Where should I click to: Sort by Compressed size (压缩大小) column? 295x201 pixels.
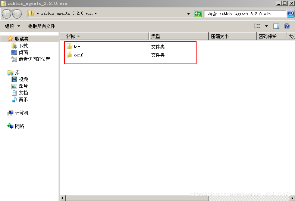(x=233, y=36)
